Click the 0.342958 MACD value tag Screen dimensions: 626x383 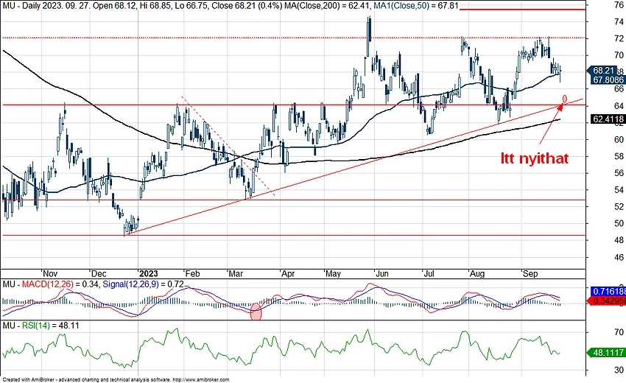click(606, 301)
